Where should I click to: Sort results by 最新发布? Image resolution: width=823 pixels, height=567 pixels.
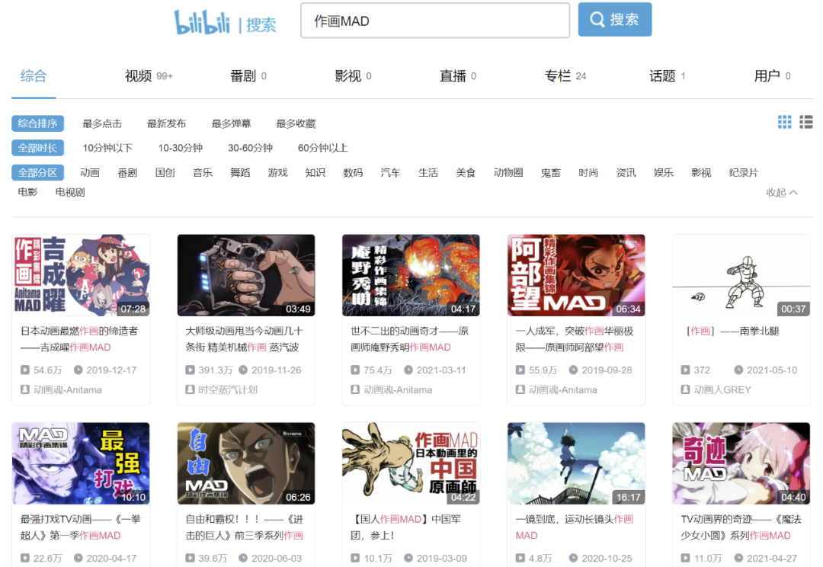click(166, 123)
